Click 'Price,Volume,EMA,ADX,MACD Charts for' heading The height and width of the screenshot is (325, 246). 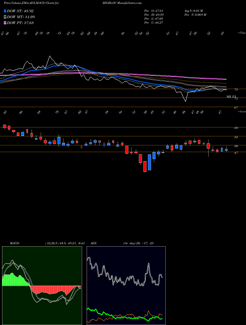point(31,3)
